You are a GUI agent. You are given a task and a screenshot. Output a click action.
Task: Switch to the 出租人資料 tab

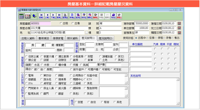point(28,38)
